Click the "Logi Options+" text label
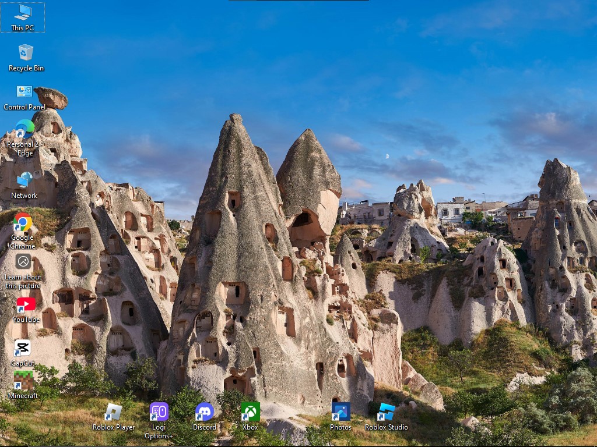Viewport: 597px width, 447px height. tap(159, 431)
